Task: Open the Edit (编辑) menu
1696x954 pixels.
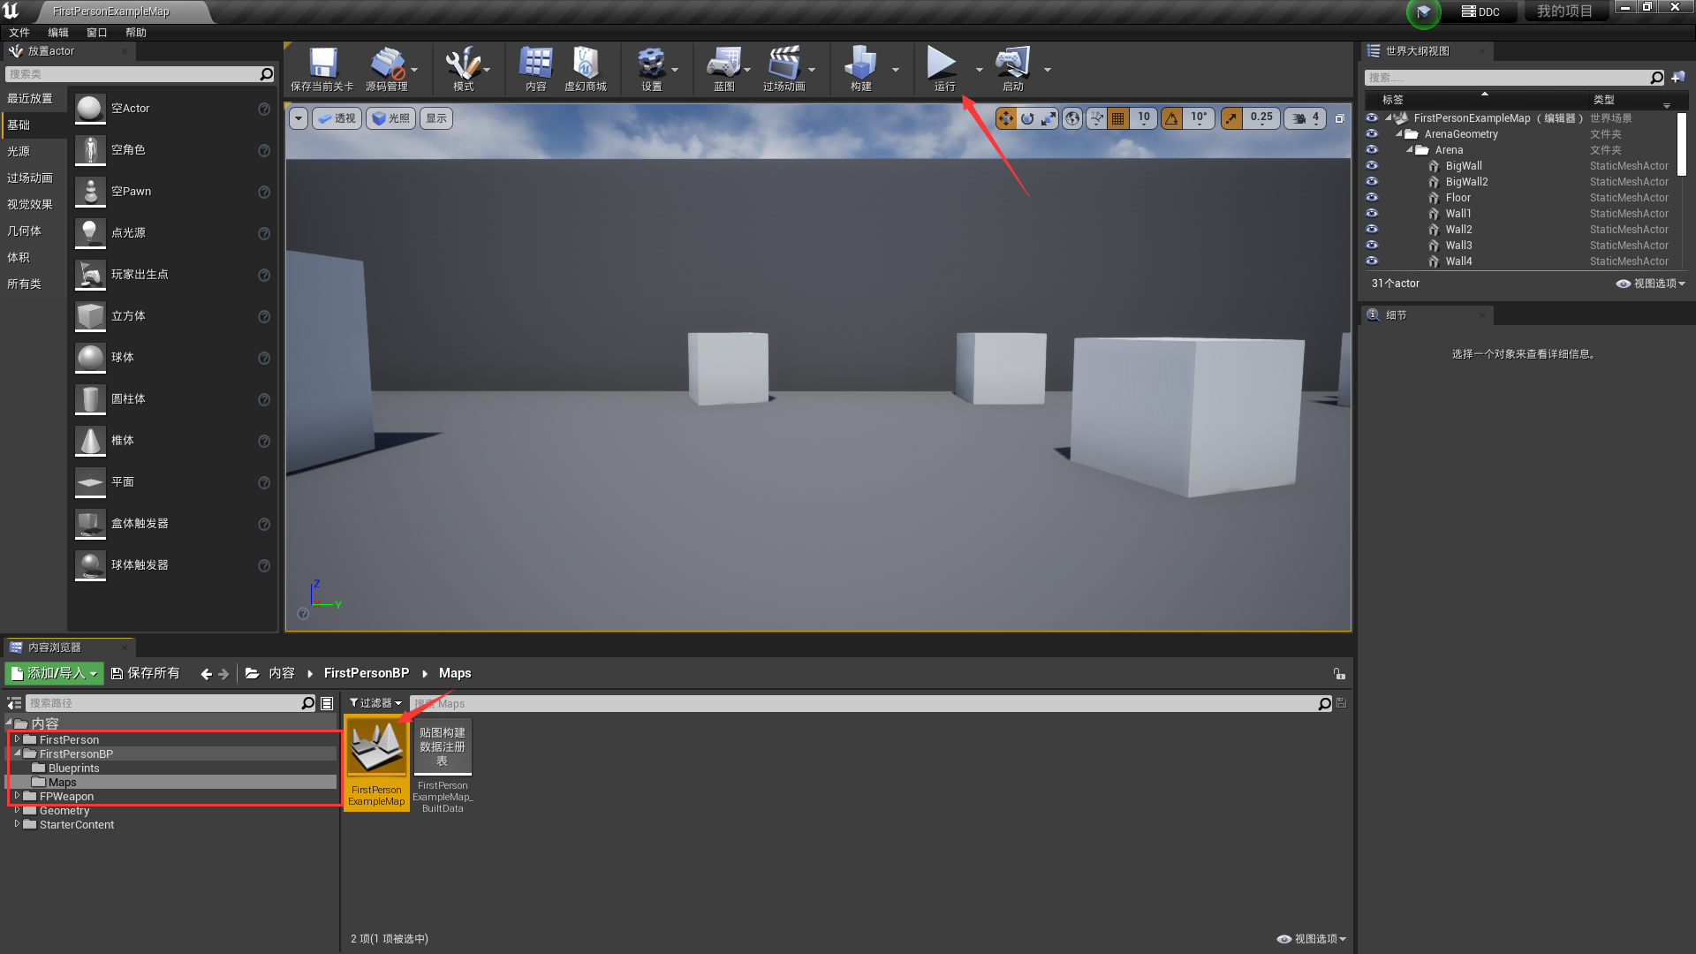Action: pyautogui.click(x=58, y=33)
